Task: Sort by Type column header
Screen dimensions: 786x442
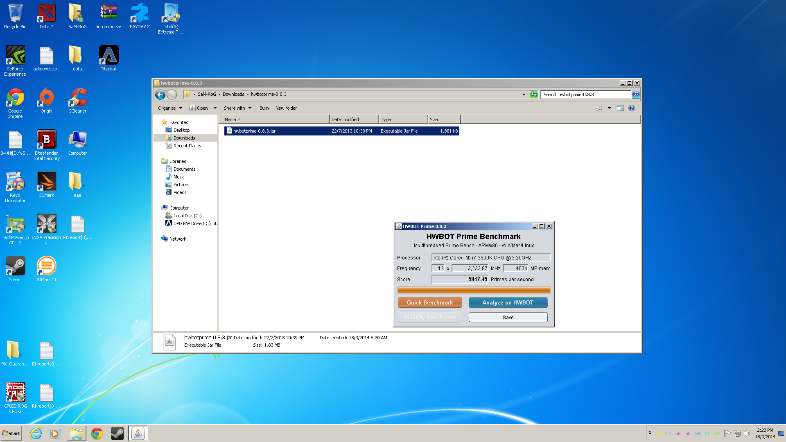Action: pyautogui.click(x=403, y=120)
